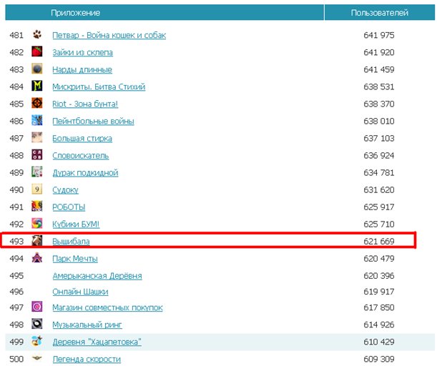
Task: Click the purple spiral icon for Магазин совместных покупок
Action: (37, 307)
